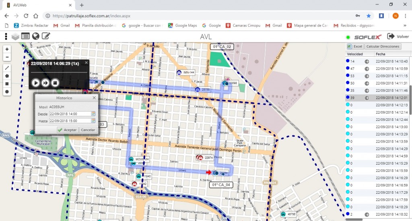This screenshot has height=221, width=412.
Task: Select the row dated 22/09/2018 14:15:59
Action: click(x=377, y=171)
